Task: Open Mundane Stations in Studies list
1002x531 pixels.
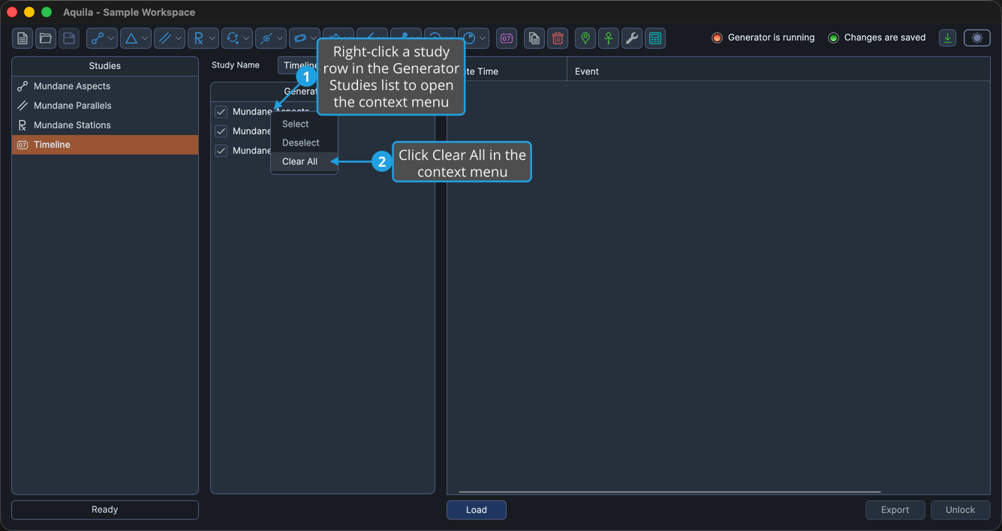Action: pos(105,125)
